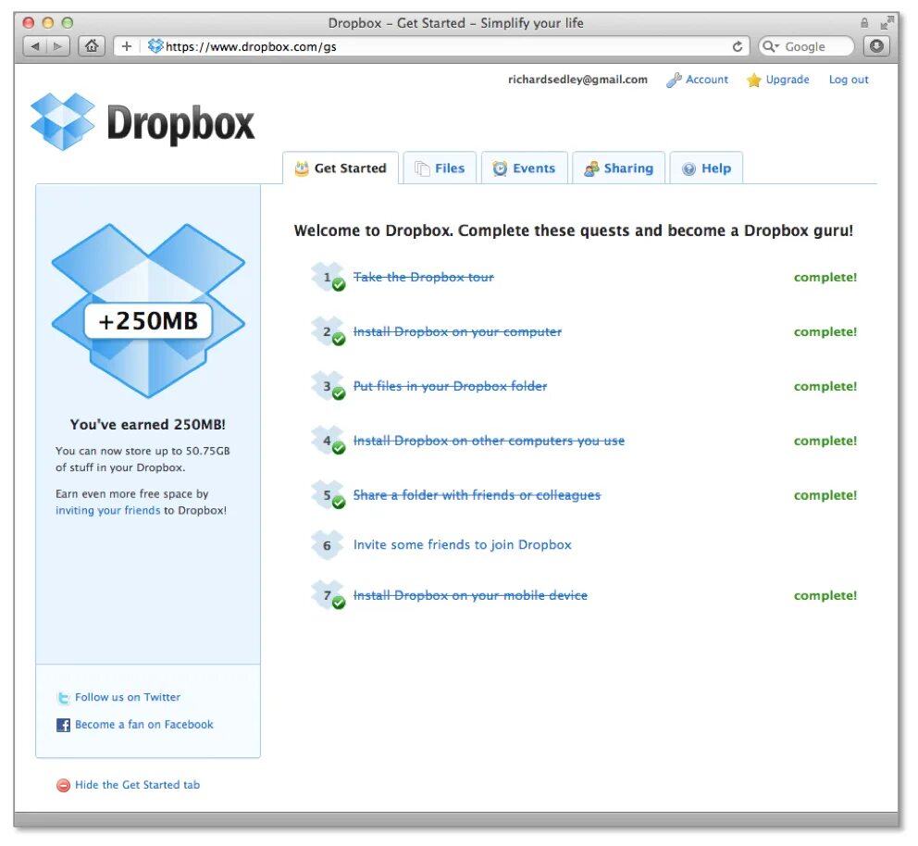918x846 pixels.
Task: Open 'Take the Dropbox tour' quest
Action: [x=423, y=277]
